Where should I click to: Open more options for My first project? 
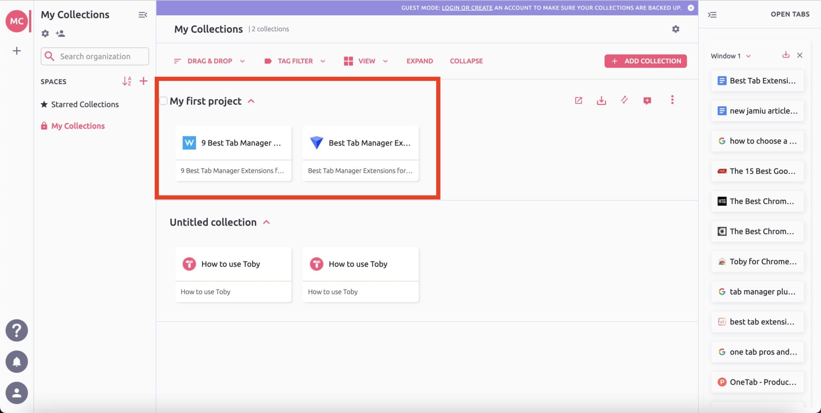tap(672, 100)
